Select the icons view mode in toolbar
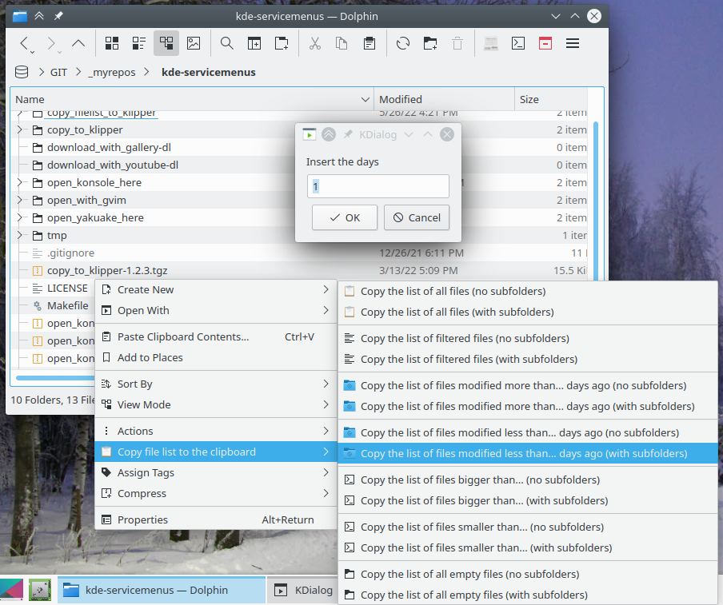This screenshot has height=605, width=723. click(x=111, y=43)
